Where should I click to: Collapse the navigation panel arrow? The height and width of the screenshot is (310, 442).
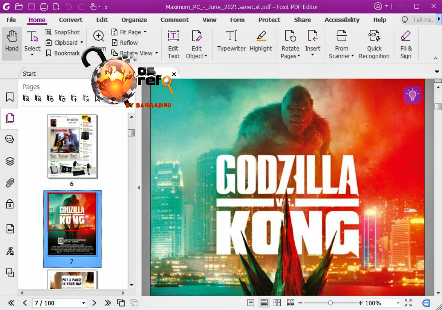[138, 188]
